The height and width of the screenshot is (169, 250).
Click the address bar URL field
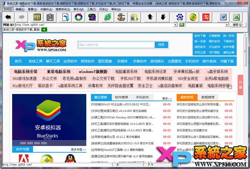click(x=94, y=25)
